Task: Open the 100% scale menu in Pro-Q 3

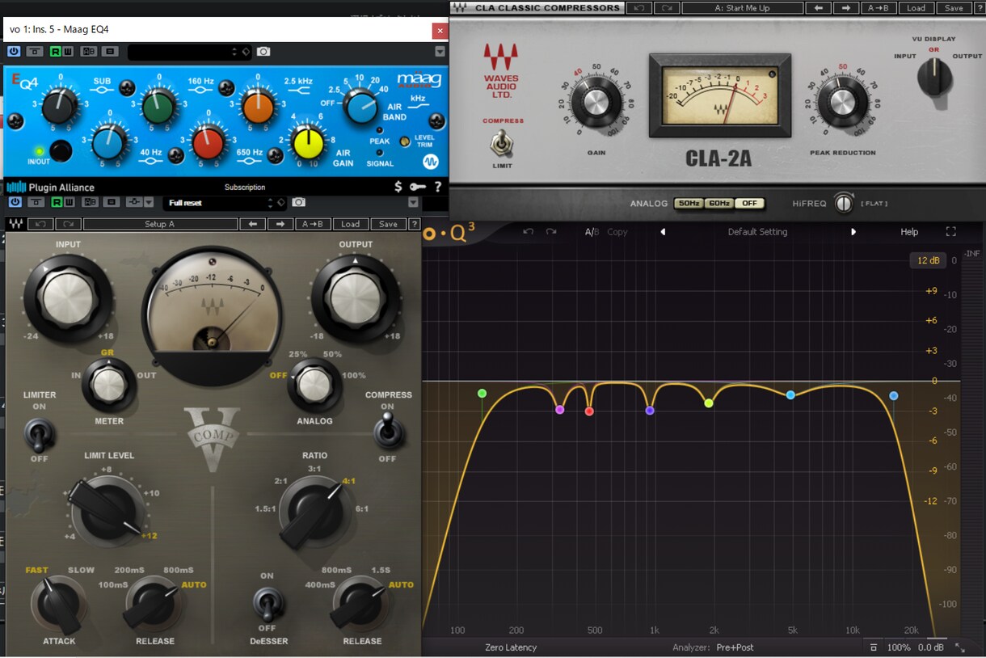Action: pos(899,647)
